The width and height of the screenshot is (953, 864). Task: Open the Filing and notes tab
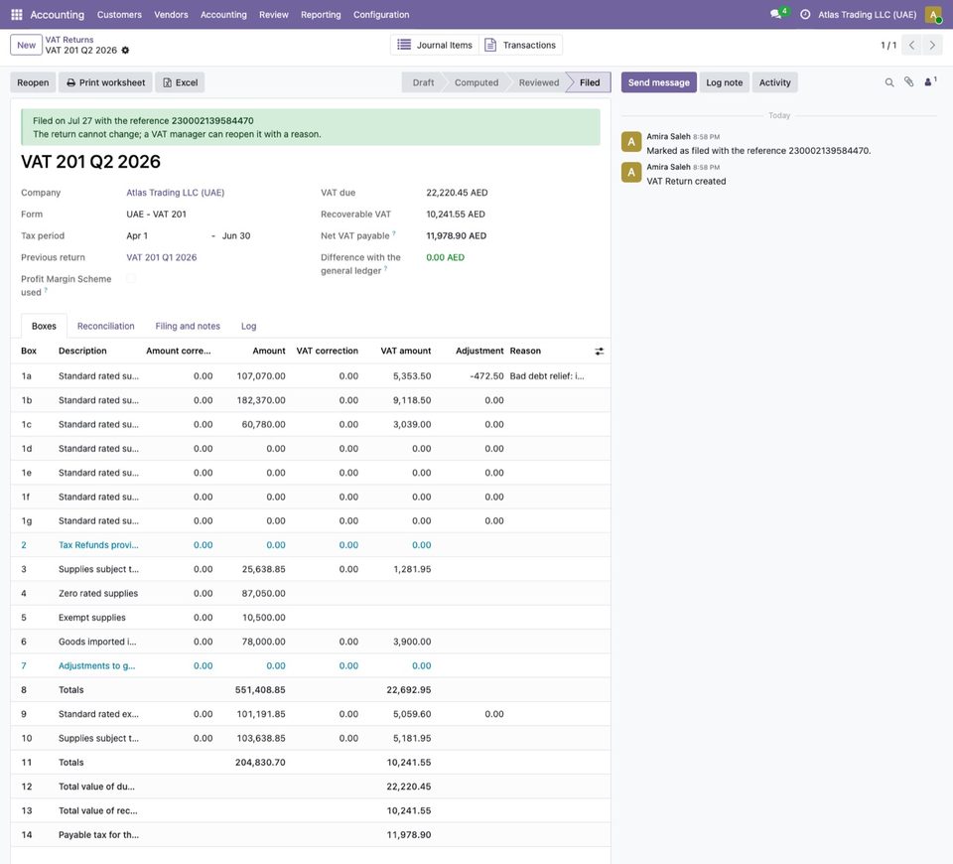pyautogui.click(x=188, y=326)
